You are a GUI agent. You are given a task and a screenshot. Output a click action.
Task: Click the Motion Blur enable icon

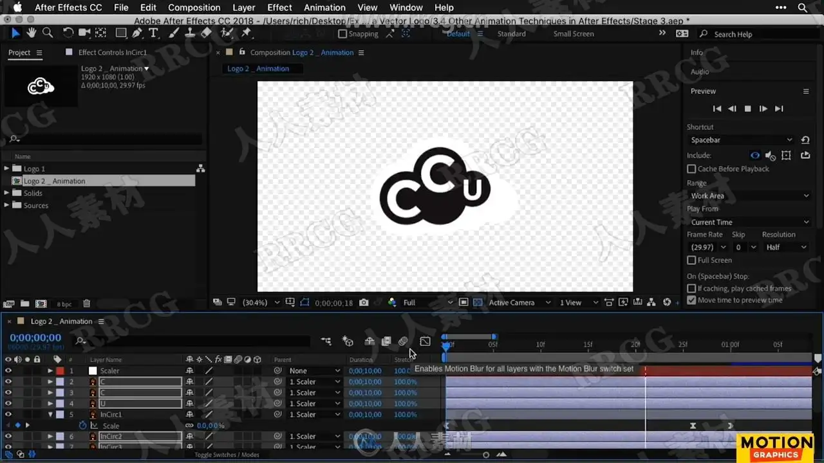(403, 341)
